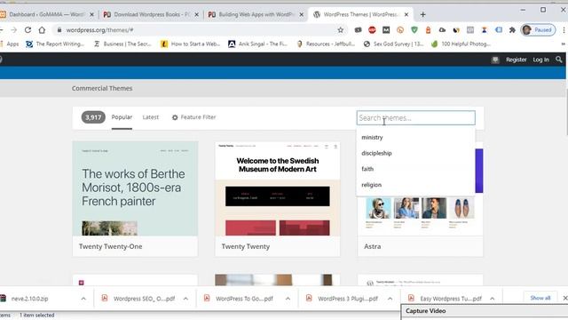Viewport: 568px width, 320px height.
Task: Select the Popular themes tab
Action: [x=122, y=117]
